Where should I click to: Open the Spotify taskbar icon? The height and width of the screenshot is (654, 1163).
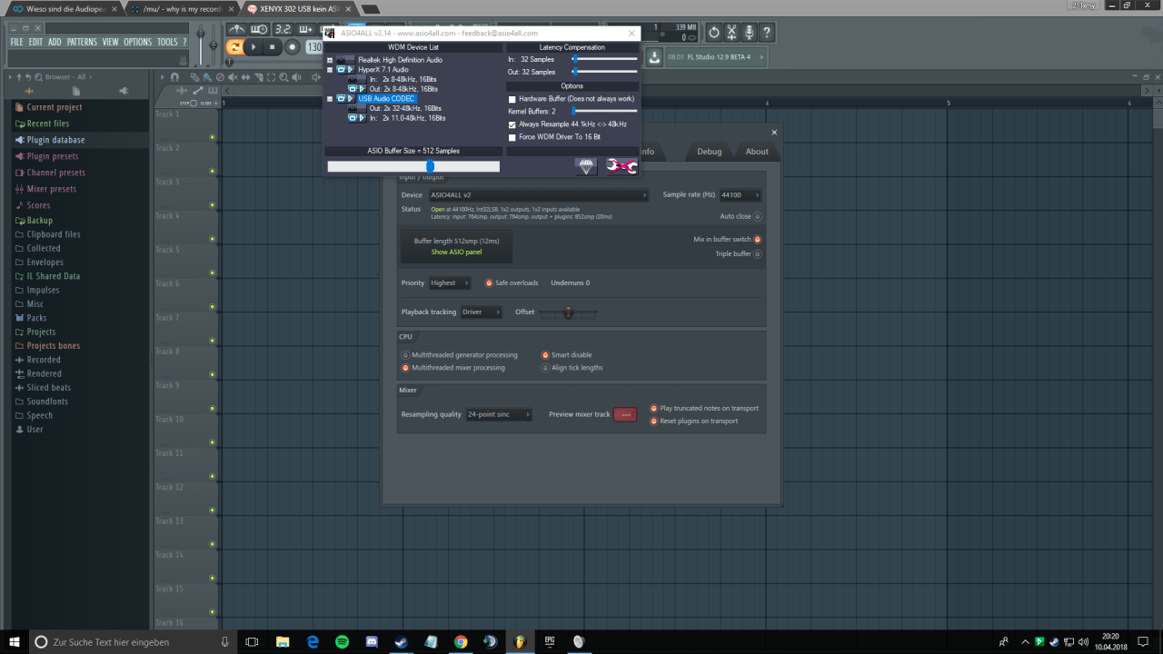[x=343, y=641]
